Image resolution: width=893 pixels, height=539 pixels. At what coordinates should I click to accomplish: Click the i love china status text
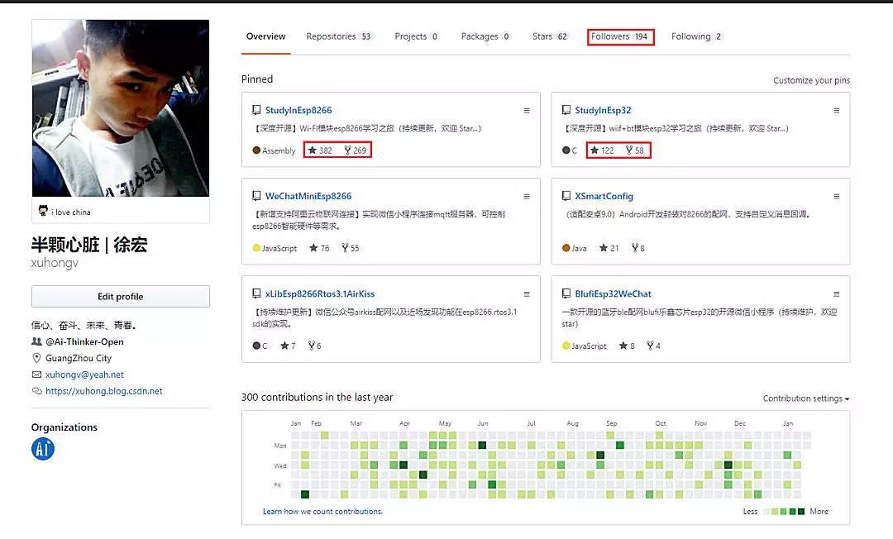(x=71, y=212)
